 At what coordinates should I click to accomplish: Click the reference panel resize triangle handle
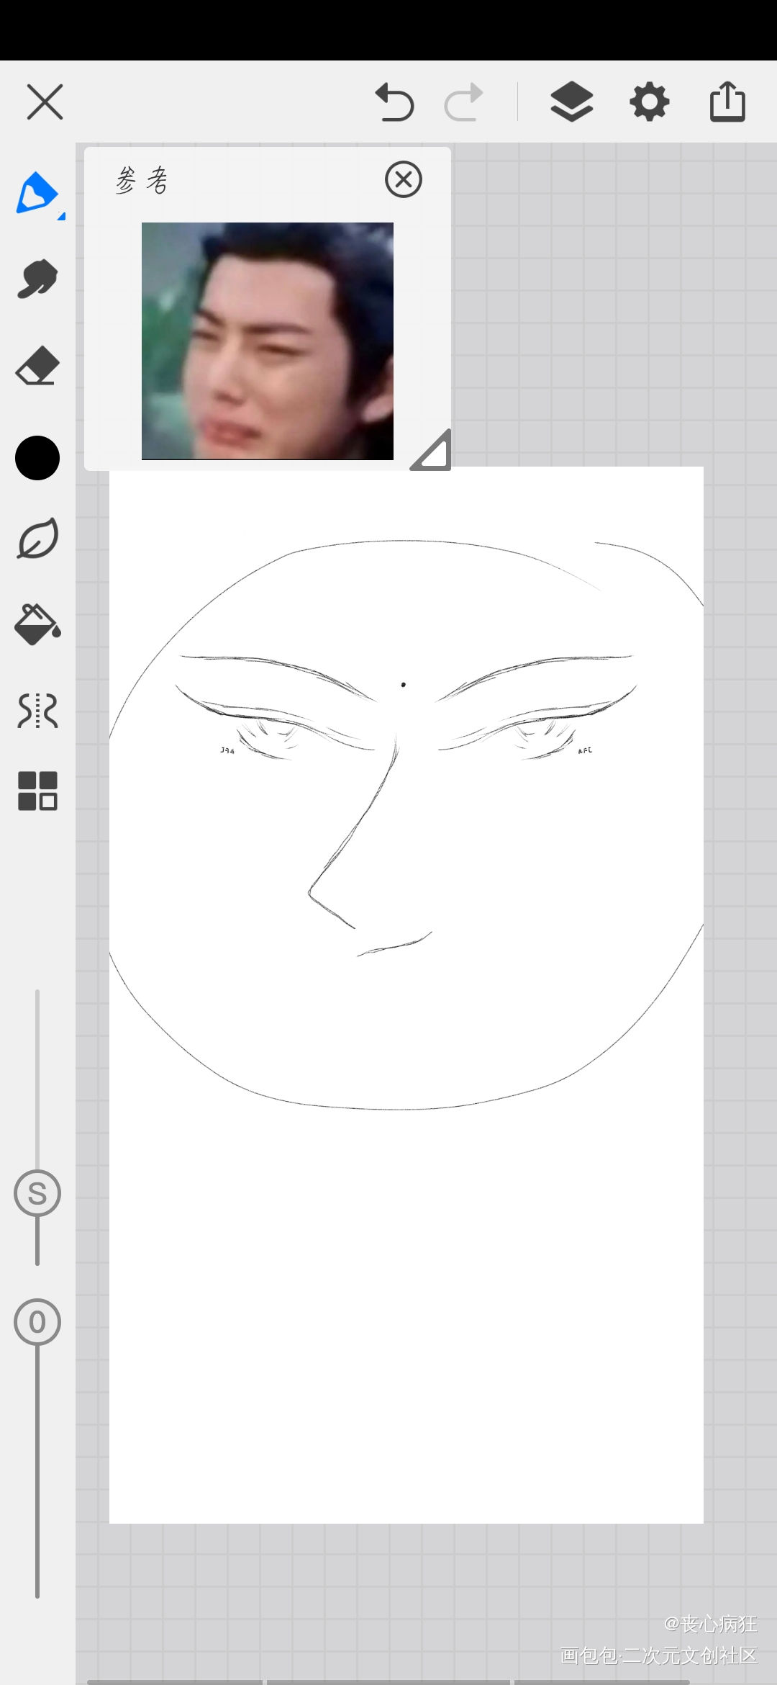tap(434, 452)
